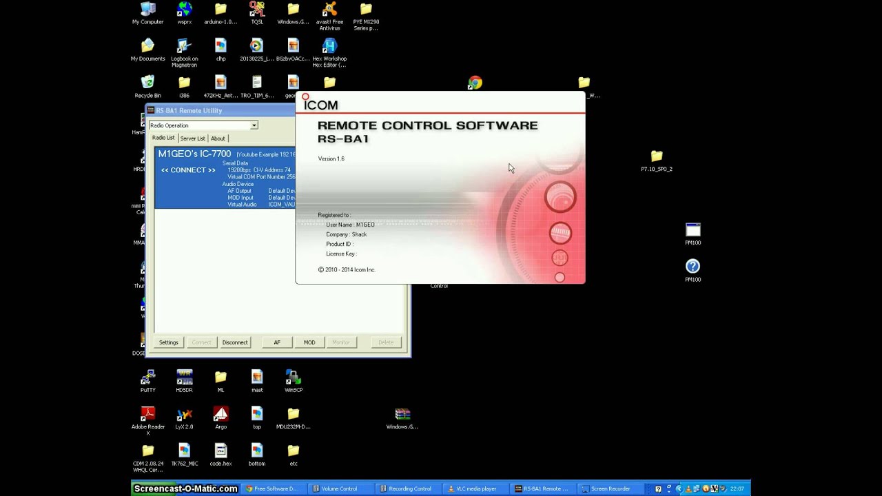Image resolution: width=882 pixels, height=496 pixels.
Task: Launch LyX 2.0 shortcut
Action: (x=184, y=418)
